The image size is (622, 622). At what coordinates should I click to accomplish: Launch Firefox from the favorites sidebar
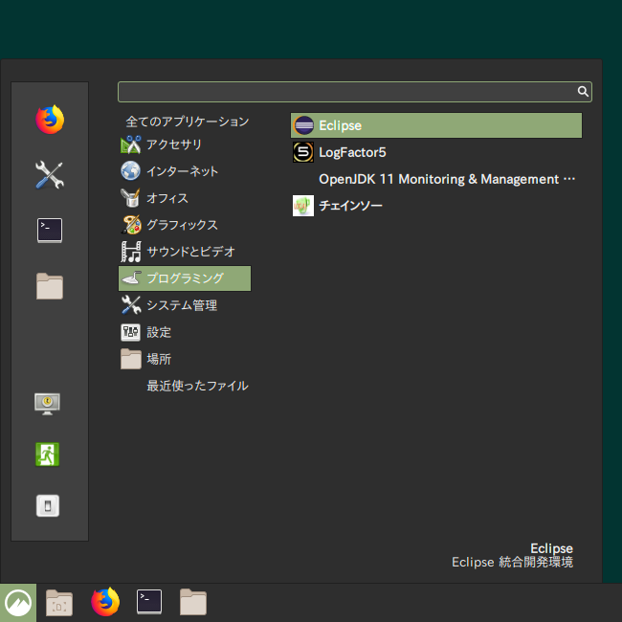point(50,120)
